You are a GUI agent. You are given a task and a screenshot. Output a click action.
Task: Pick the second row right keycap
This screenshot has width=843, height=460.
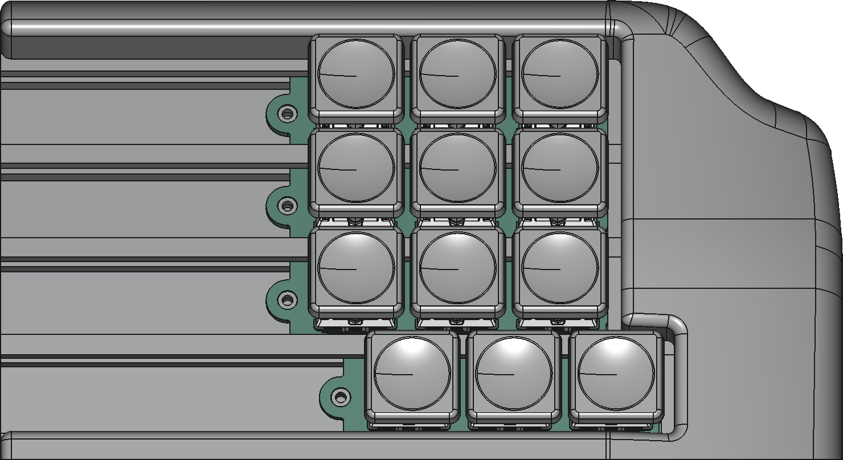[560, 173]
